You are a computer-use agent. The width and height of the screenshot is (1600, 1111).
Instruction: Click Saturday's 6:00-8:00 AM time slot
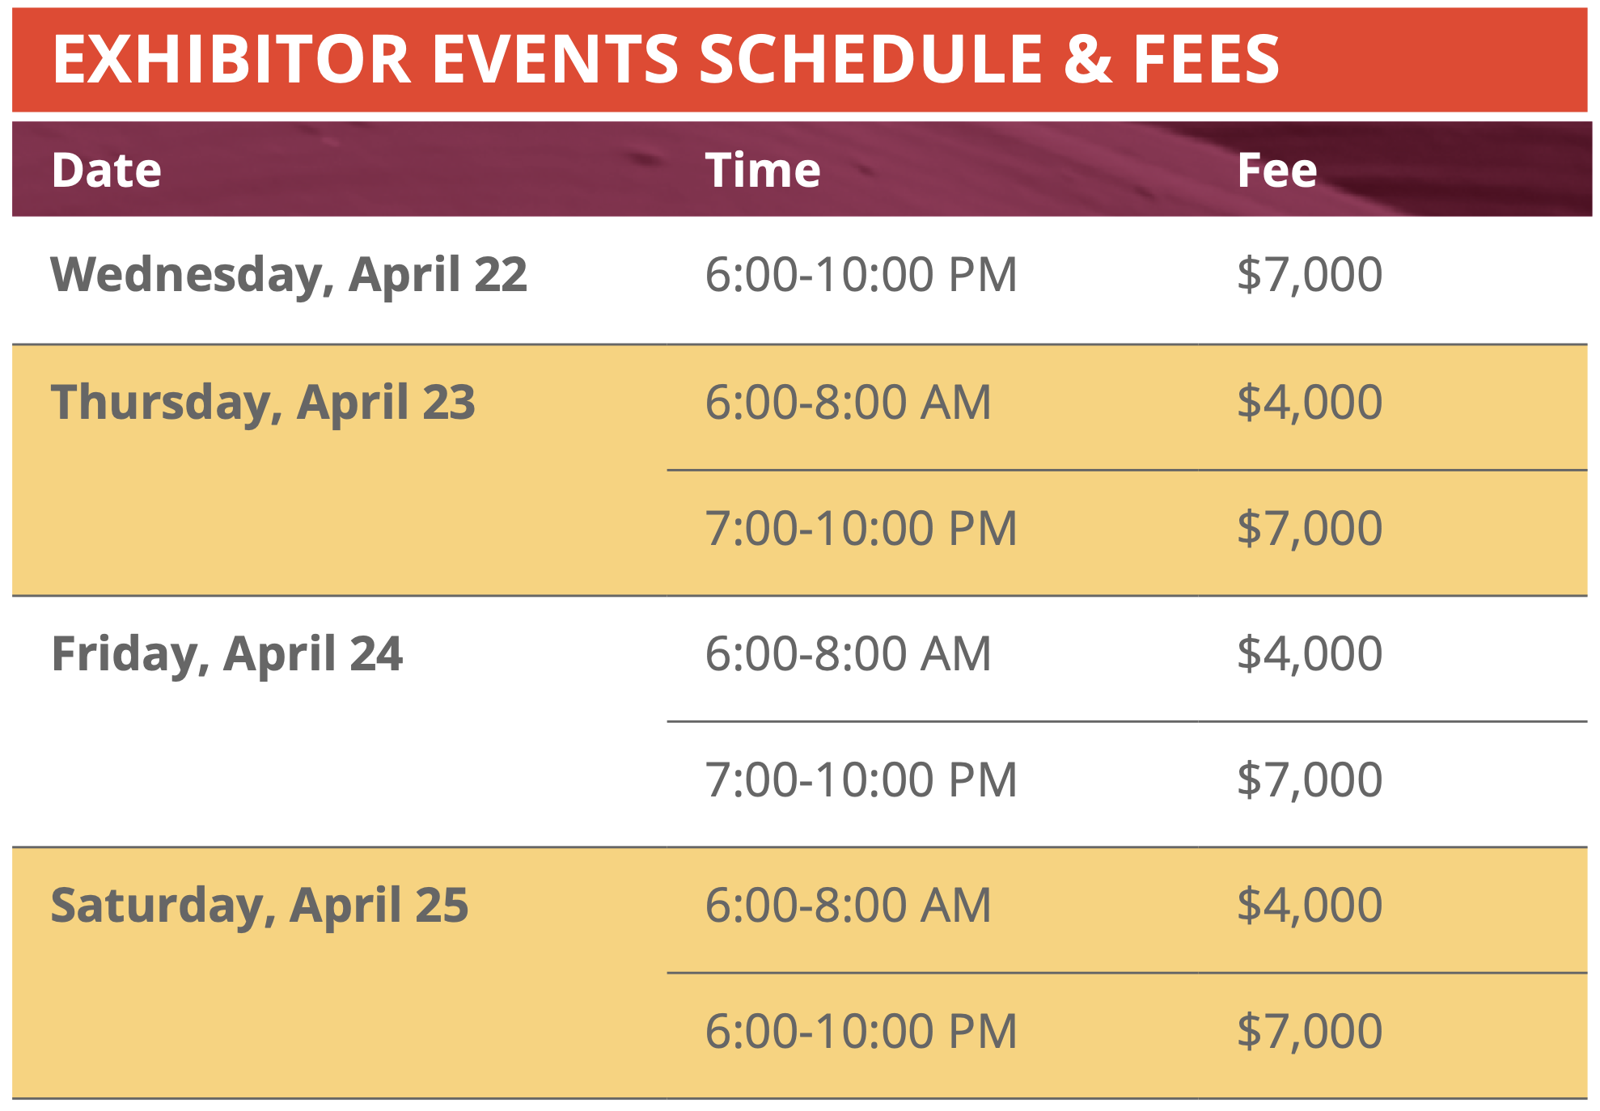848,906
